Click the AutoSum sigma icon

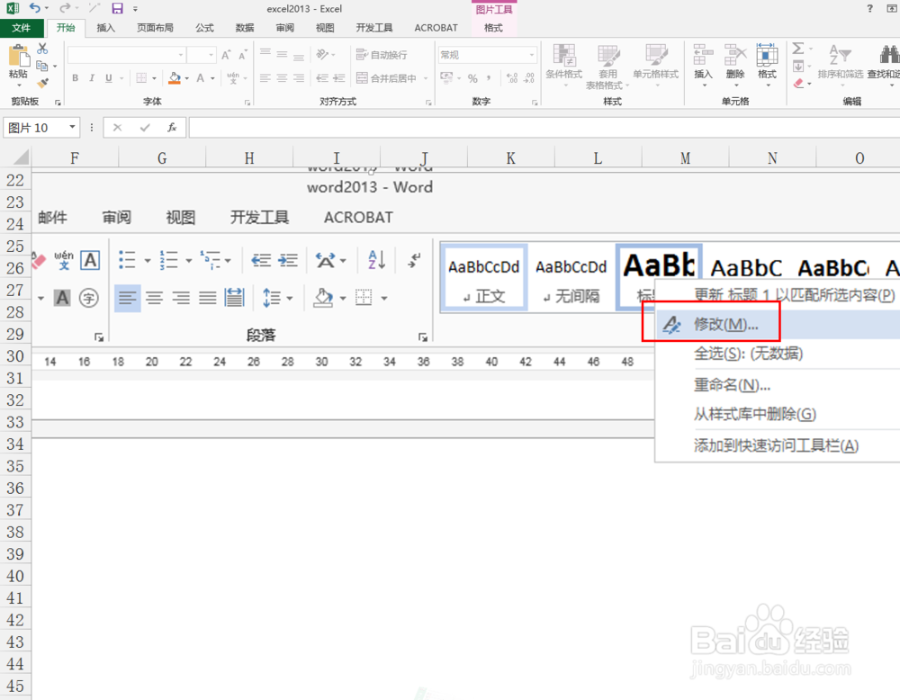pos(798,49)
